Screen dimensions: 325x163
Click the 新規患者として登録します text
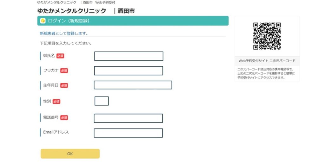tap(64, 34)
